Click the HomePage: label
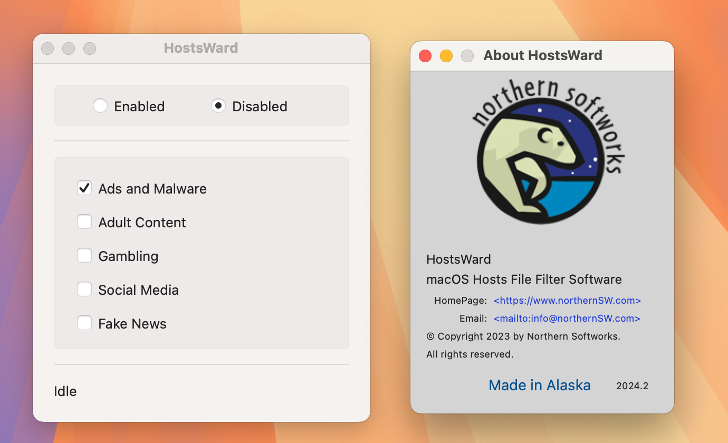This screenshot has width=728, height=443. click(461, 301)
